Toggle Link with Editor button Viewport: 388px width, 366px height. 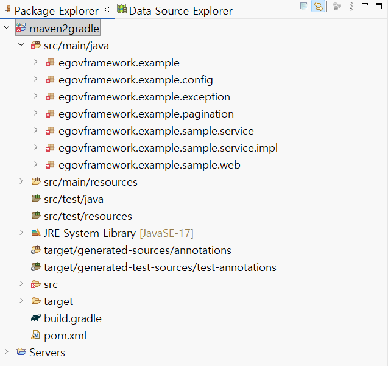pos(318,7)
